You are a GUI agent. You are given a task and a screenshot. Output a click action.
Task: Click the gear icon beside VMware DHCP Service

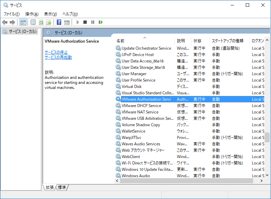point(118,105)
